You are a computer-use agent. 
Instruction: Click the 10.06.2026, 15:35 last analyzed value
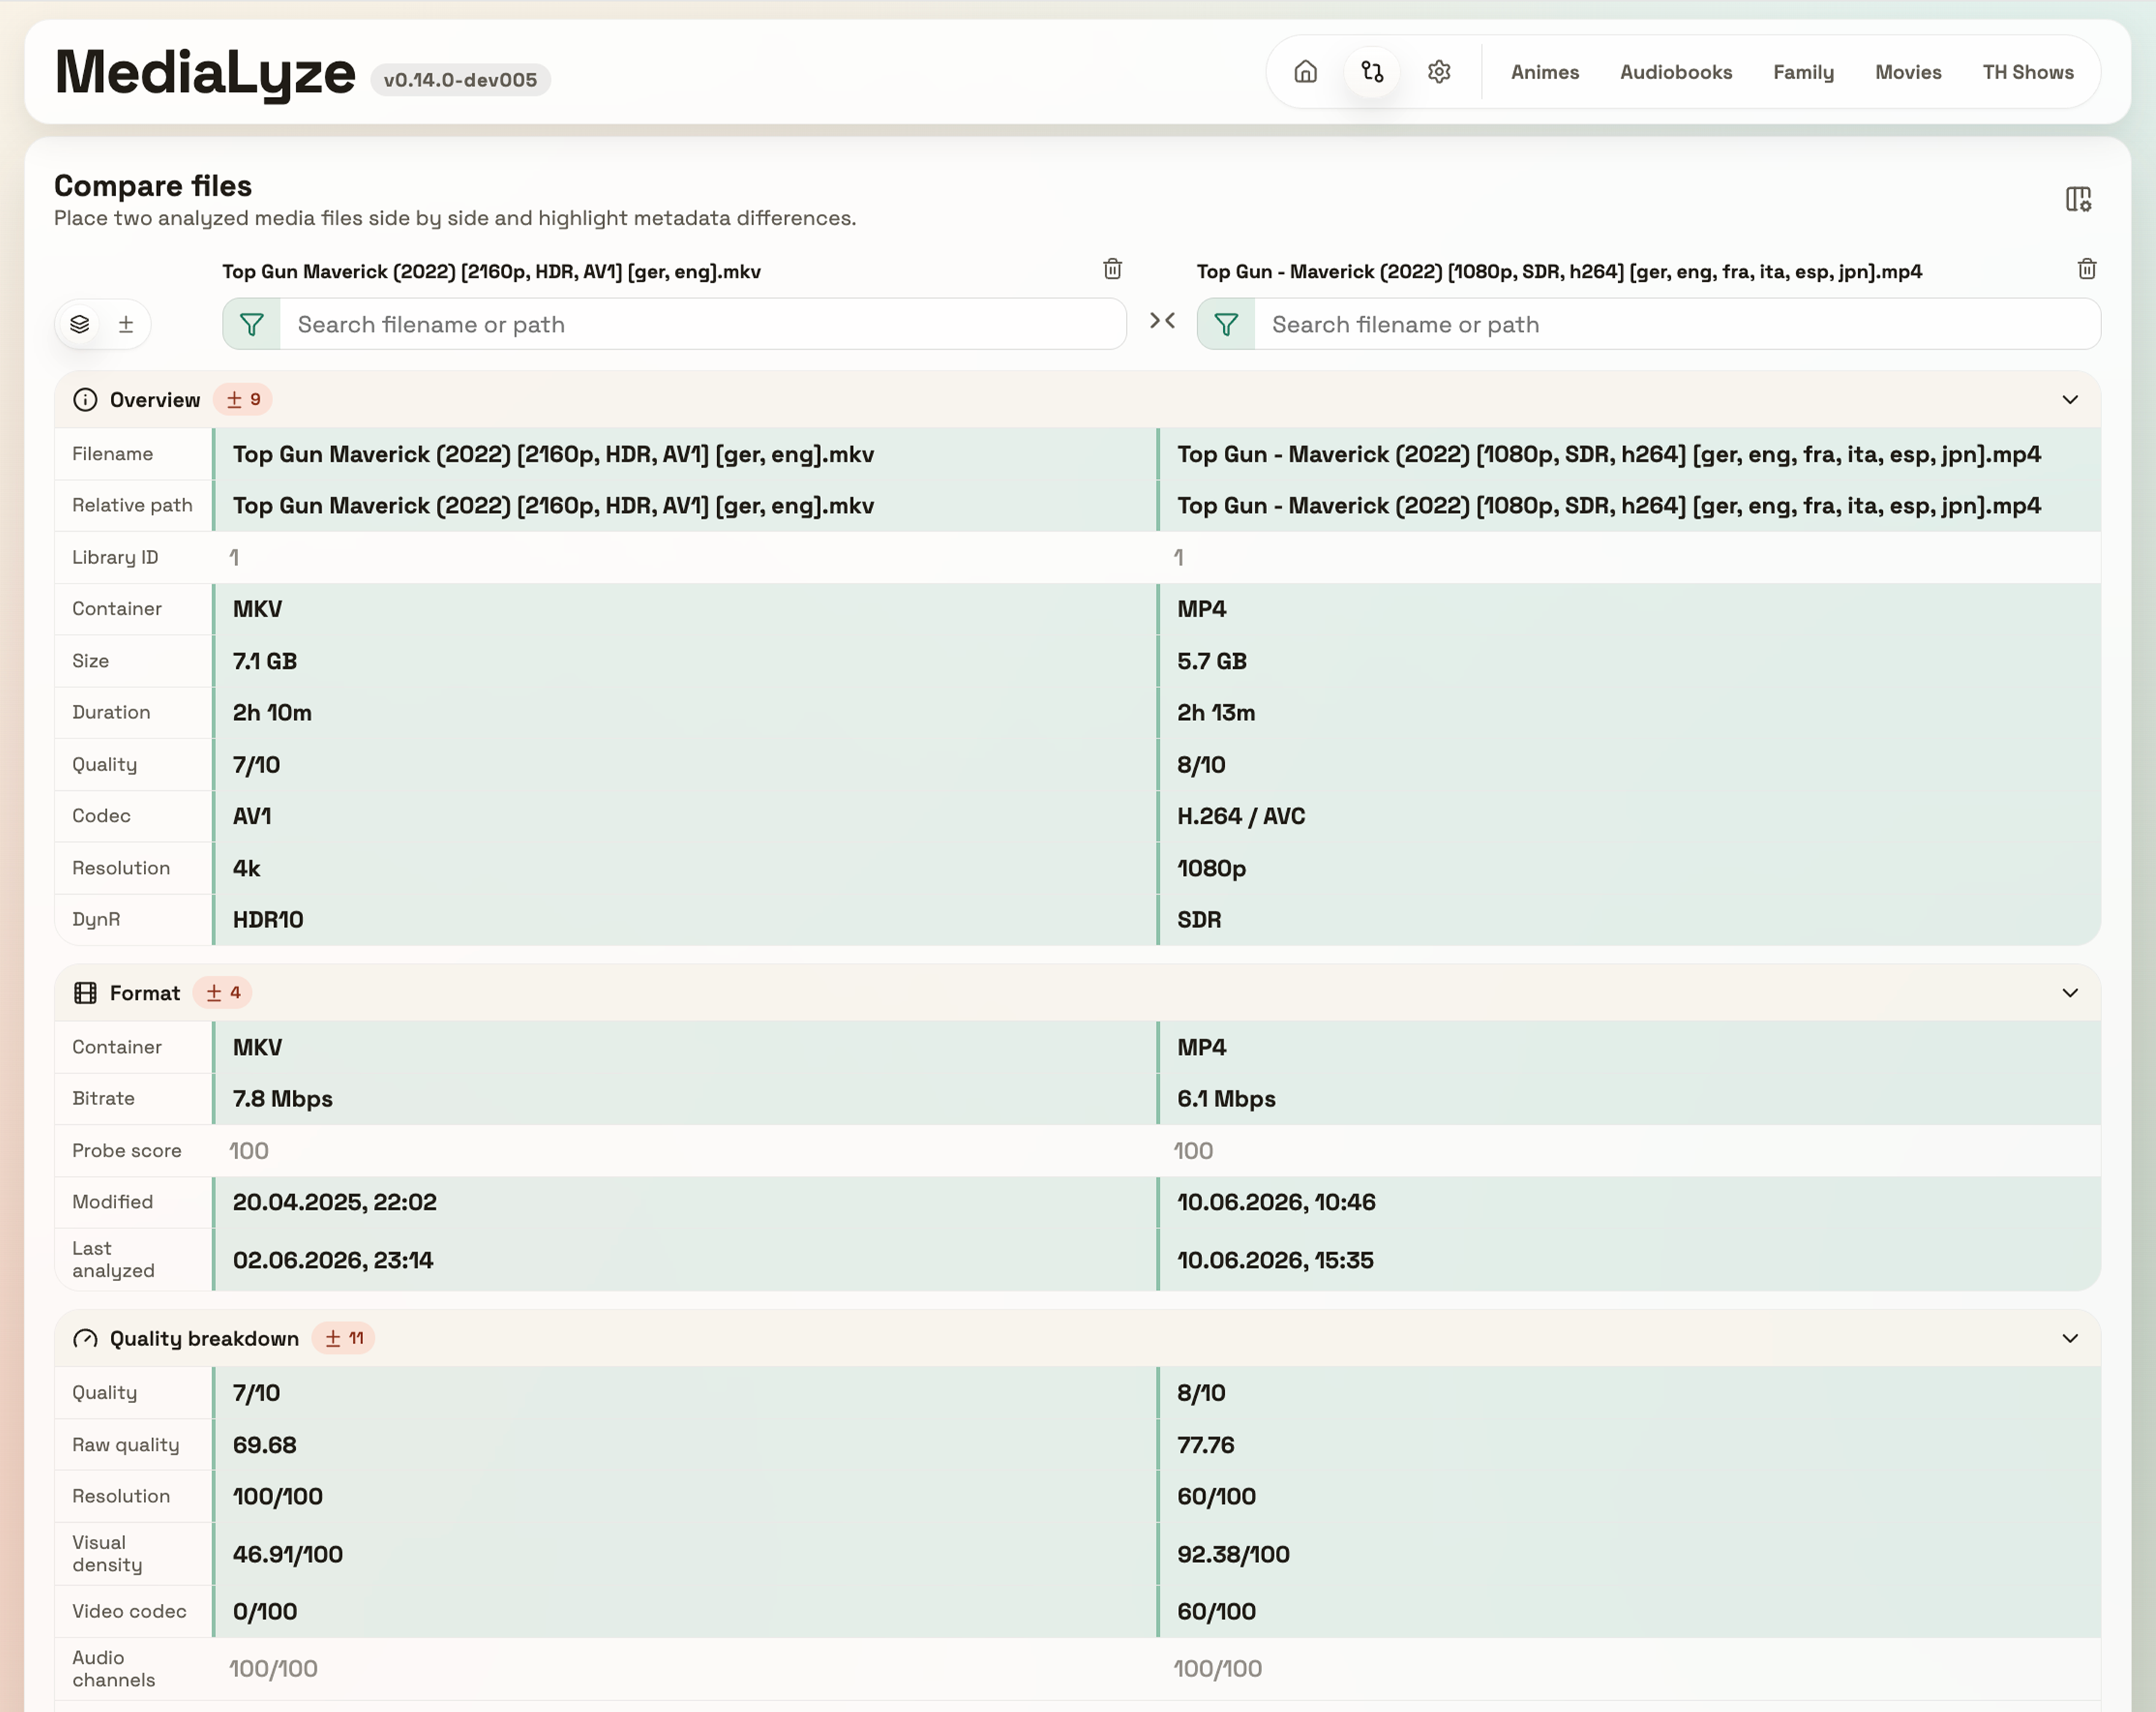coord(1275,1260)
